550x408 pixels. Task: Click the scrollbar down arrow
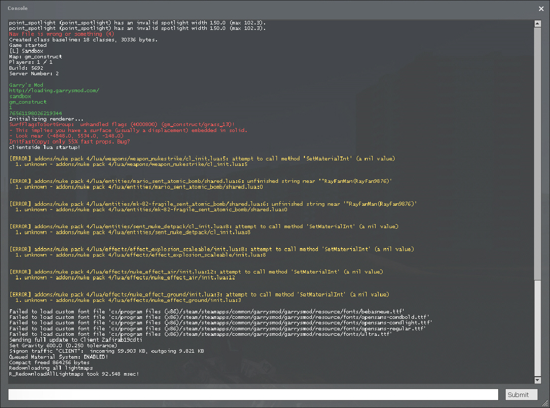[537, 380]
